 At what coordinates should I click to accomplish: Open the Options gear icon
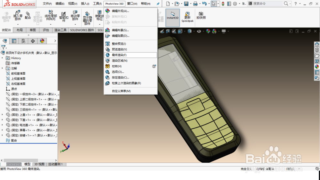235,4
